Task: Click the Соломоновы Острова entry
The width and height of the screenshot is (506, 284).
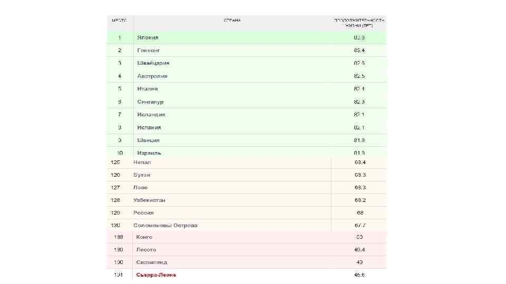Action: pos(165,226)
